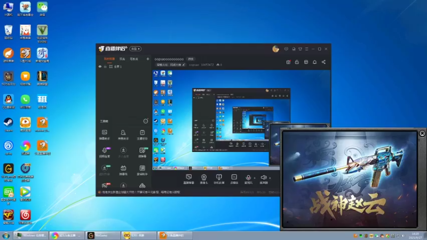Open the square document tool in third row
427x240 pixels.
pyautogui.click(x=142, y=170)
